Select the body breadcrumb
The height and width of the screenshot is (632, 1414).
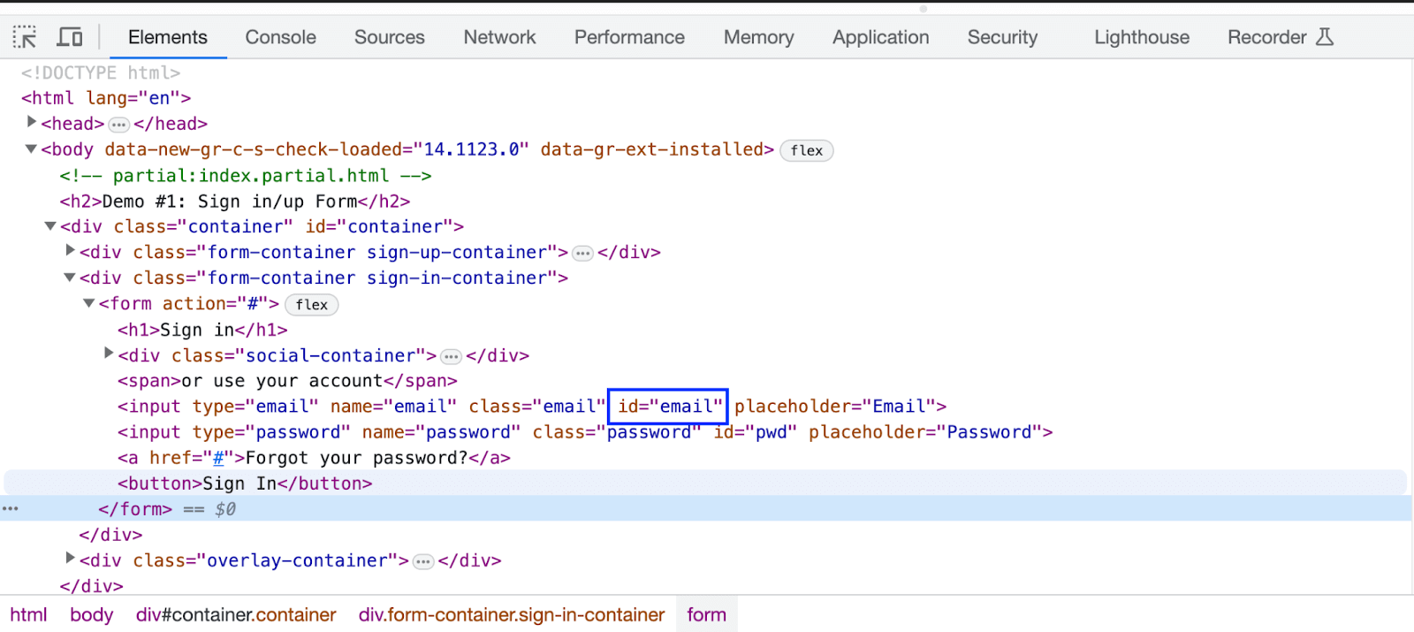(x=92, y=615)
